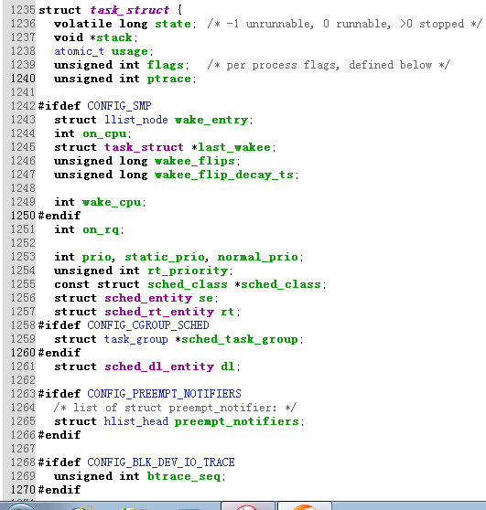Screen dimensions: 486x510
Task: Click the 'state' member identifier
Action: (x=173, y=24)
